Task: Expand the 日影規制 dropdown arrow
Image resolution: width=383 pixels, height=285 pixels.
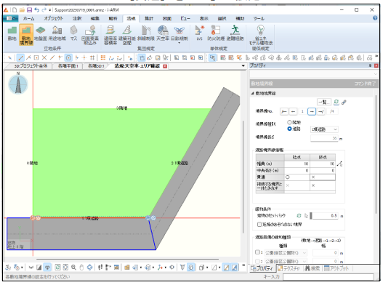Action: 180,43
